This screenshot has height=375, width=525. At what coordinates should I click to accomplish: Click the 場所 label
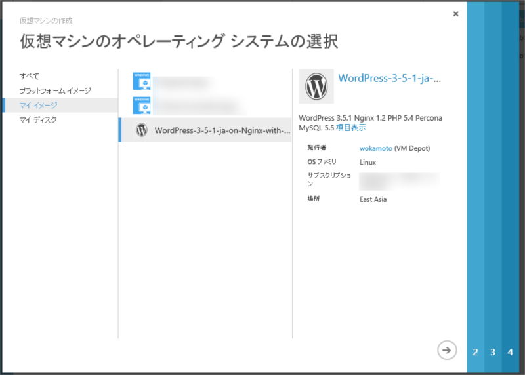tap(314, 199)
